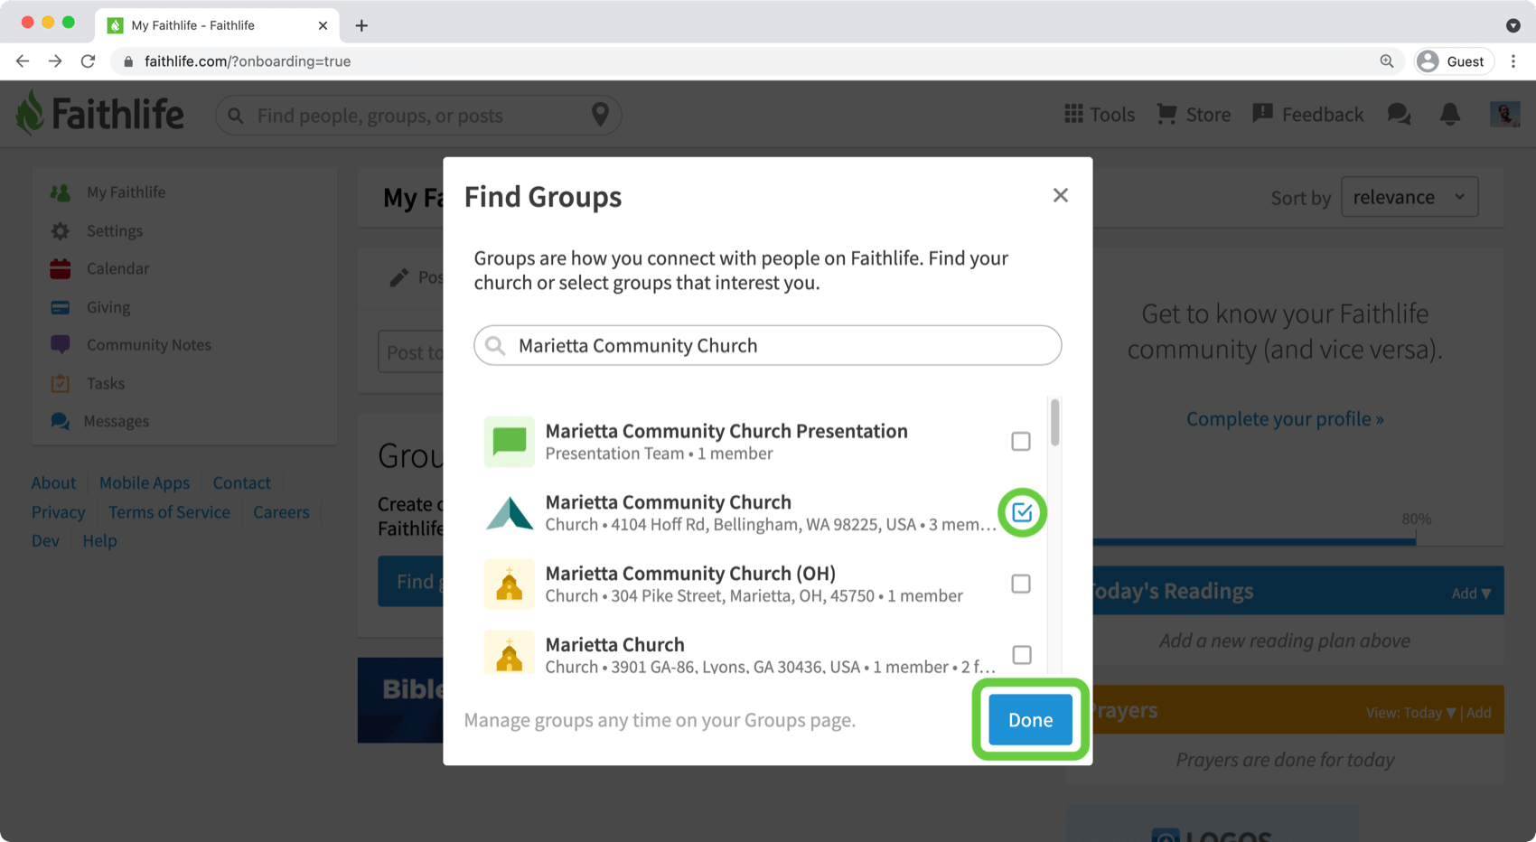Viewport: 1536px width, 842px height.
Task: Click the Tasks clipboard icon
Action: [61, 383]
